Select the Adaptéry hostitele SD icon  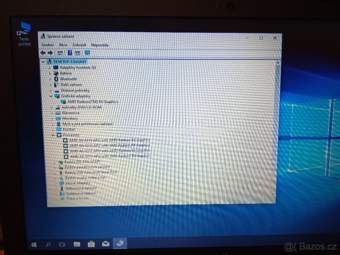[x=56, y=67]
